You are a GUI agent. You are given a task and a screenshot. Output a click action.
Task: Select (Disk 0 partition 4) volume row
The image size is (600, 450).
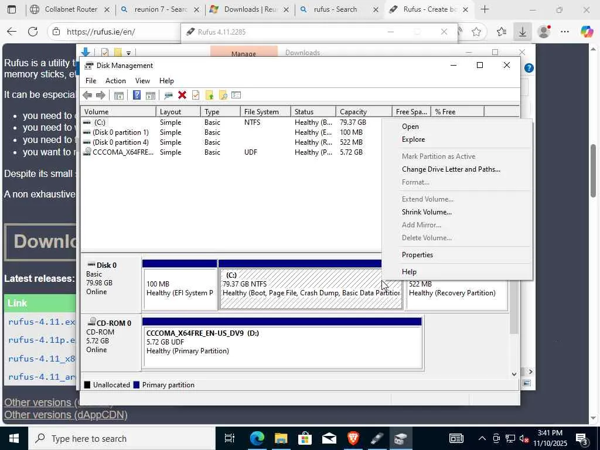click(x=231, y=142)
